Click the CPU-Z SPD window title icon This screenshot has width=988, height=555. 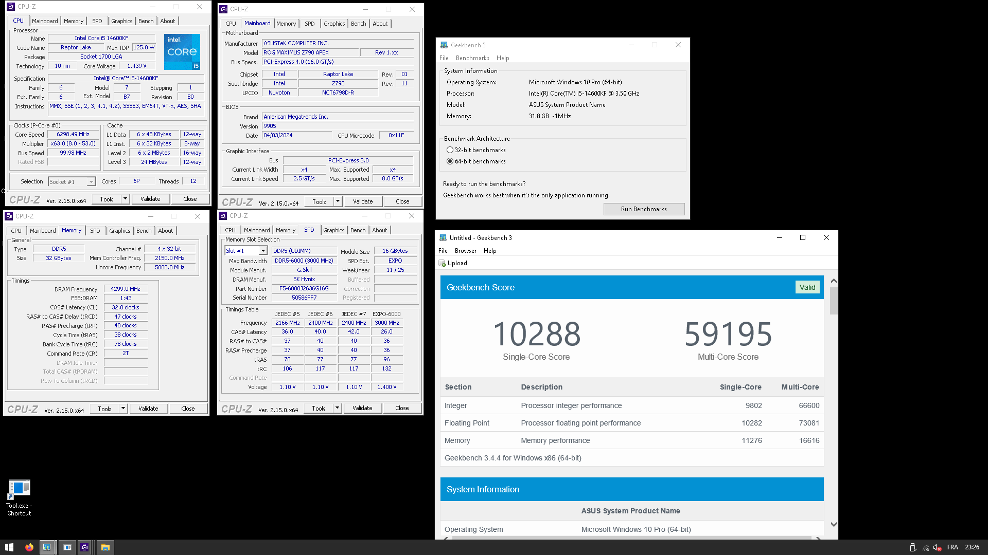pos(223,216)
